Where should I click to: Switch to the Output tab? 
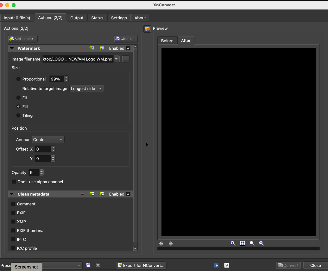[x=77, y=18]
